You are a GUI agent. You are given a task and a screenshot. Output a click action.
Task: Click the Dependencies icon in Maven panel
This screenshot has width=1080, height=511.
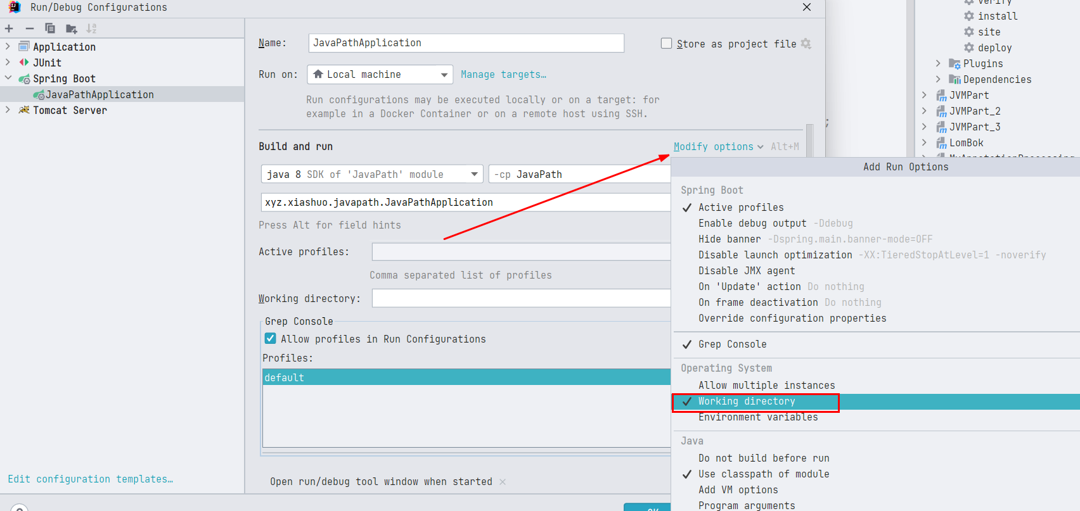pos(955,79)
